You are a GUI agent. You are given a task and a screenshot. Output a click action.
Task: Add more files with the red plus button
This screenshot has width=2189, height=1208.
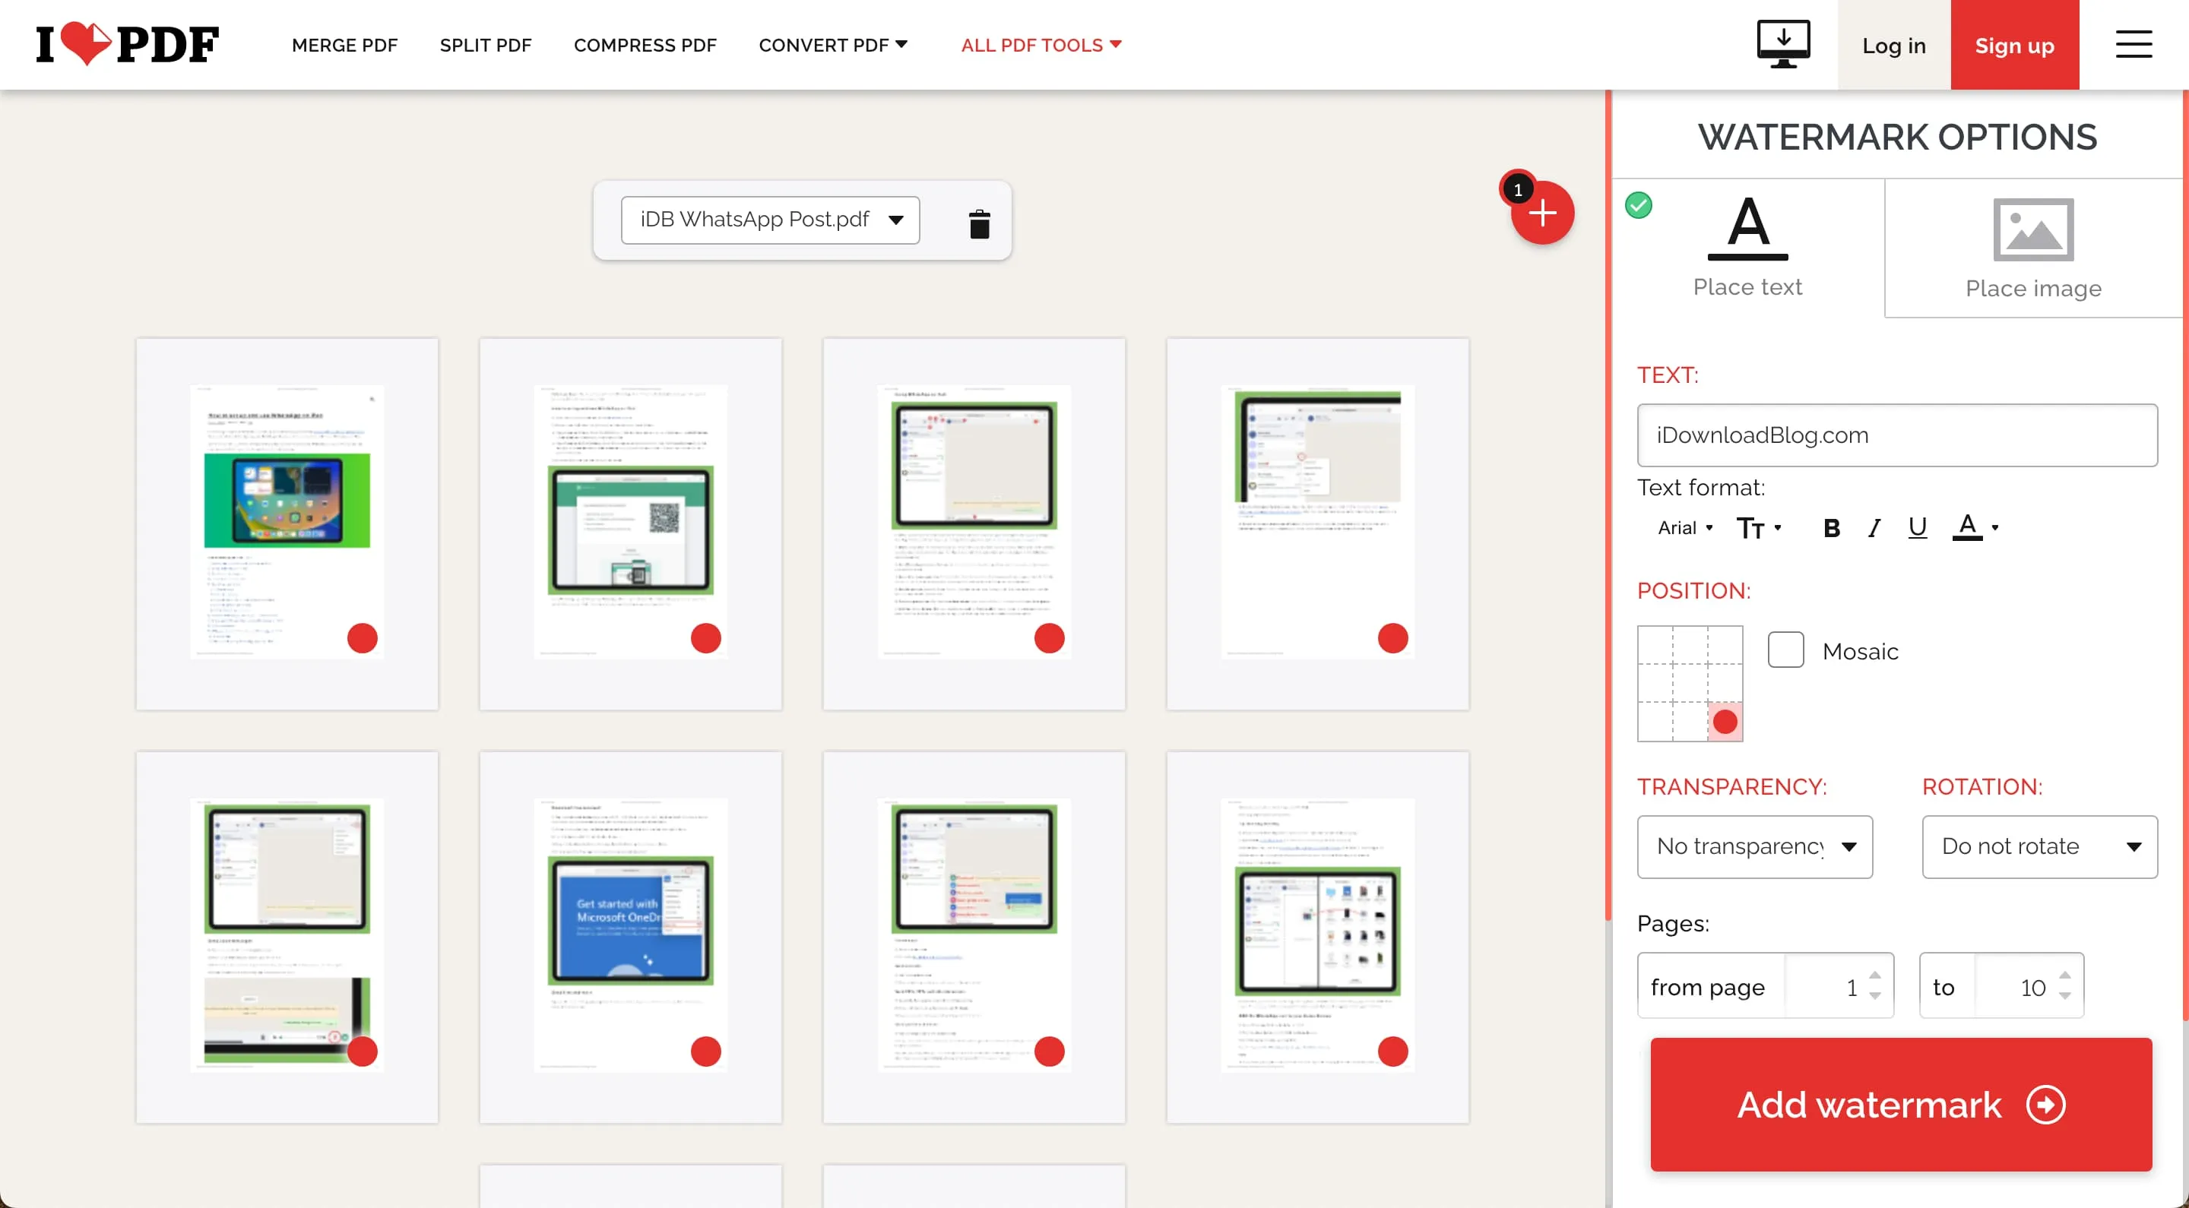click(x=1541, y=213)
